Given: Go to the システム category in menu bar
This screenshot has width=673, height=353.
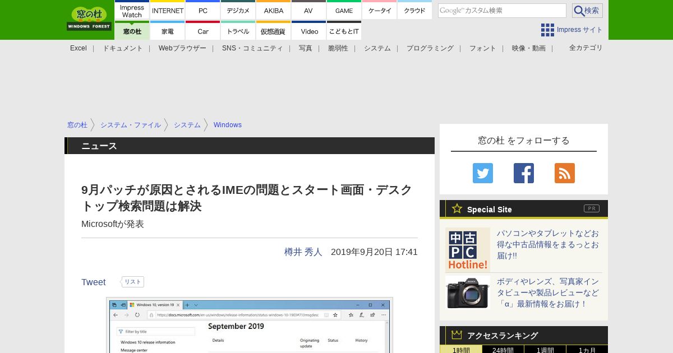Looking at the screenshot, I should pyautogui.click(x=377, y=48).
